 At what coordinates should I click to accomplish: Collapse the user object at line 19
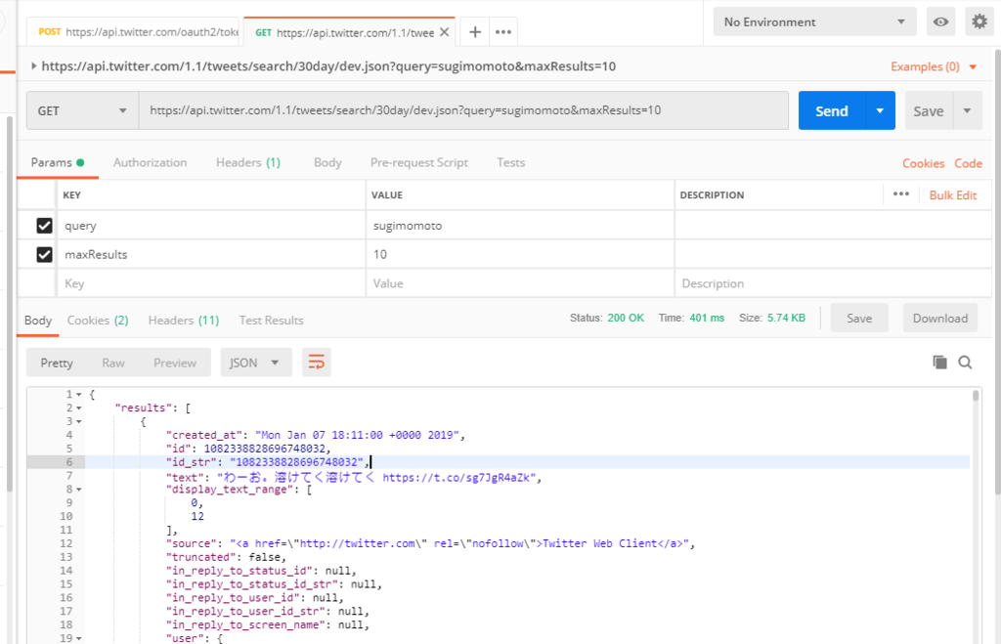pos(79,638)
